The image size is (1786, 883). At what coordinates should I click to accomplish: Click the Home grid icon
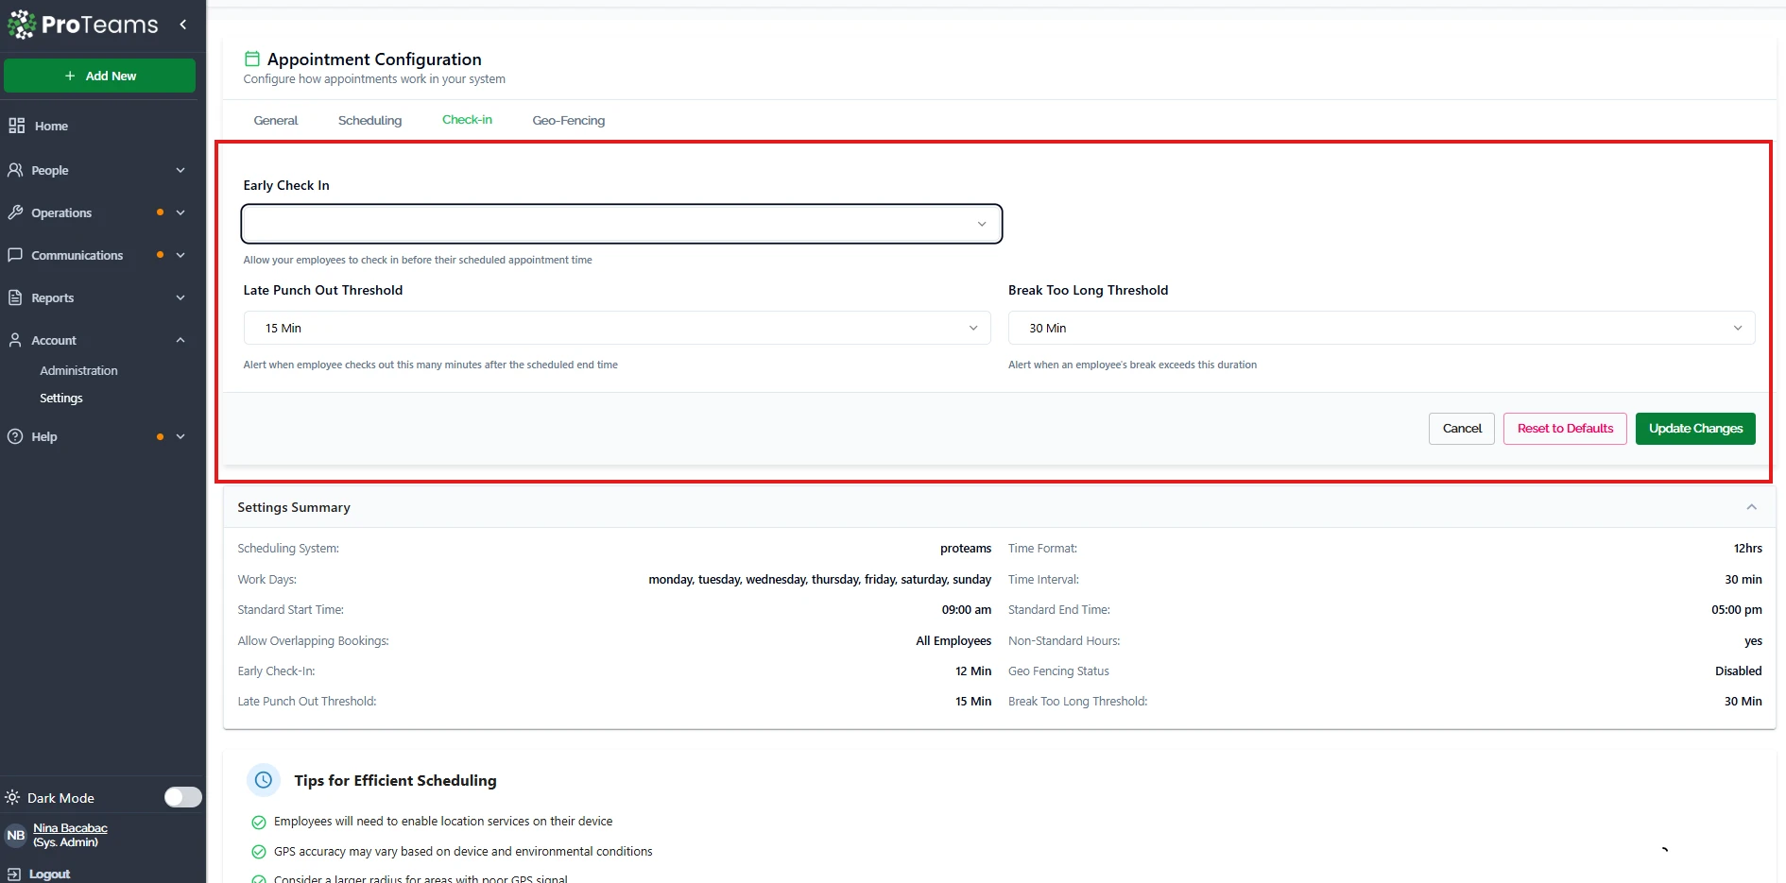click(x=16, y=126)
